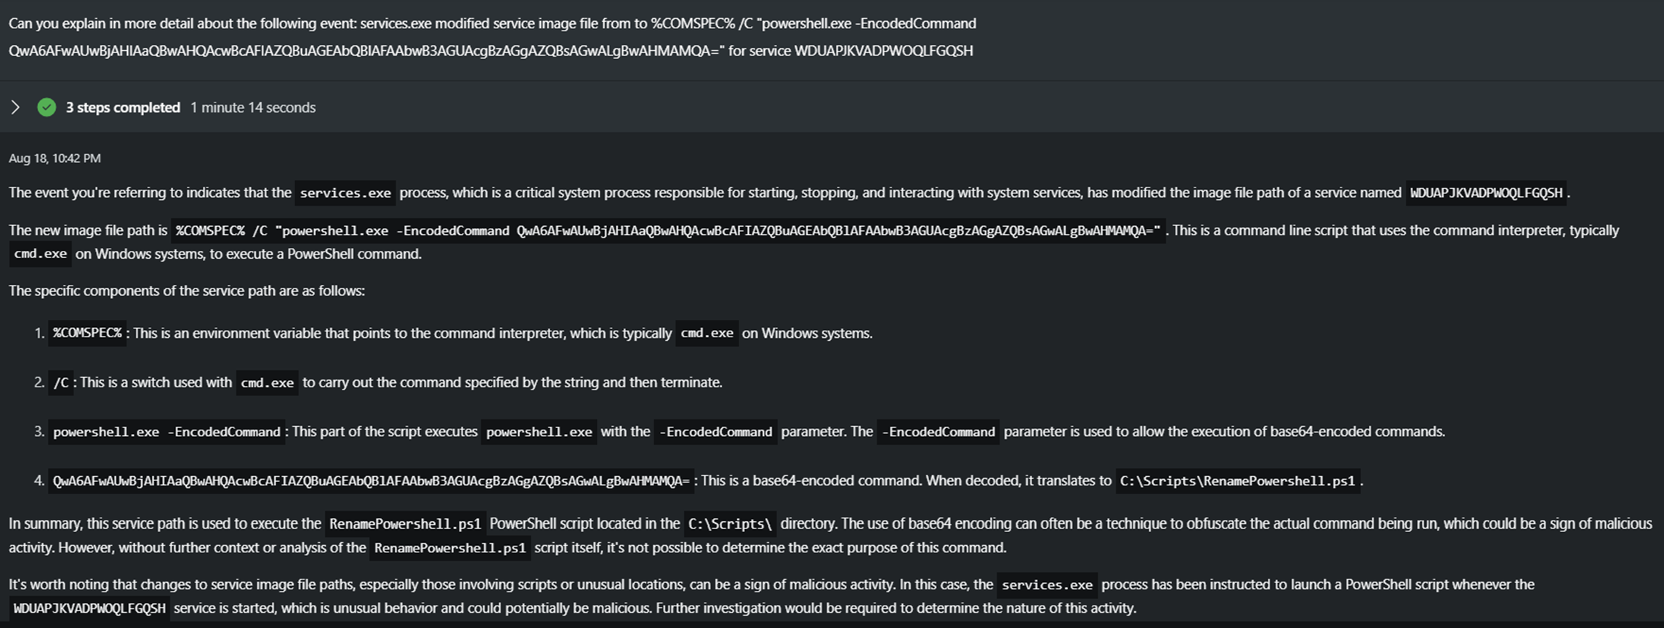The image size is (1664, 628).
Task: Click services.exe code in the final paragraph
Action: [1047, 585]
